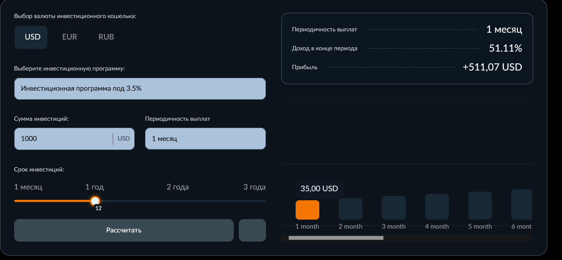The height and width of the screenshot is (260, 562).
Task: Click the "1 месяц" slider label
Action: pos(28,187)
